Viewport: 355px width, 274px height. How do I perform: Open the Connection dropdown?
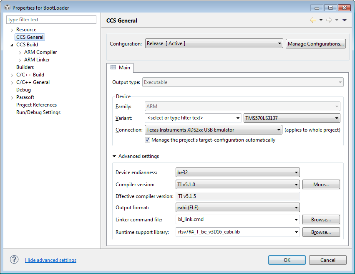213,130
